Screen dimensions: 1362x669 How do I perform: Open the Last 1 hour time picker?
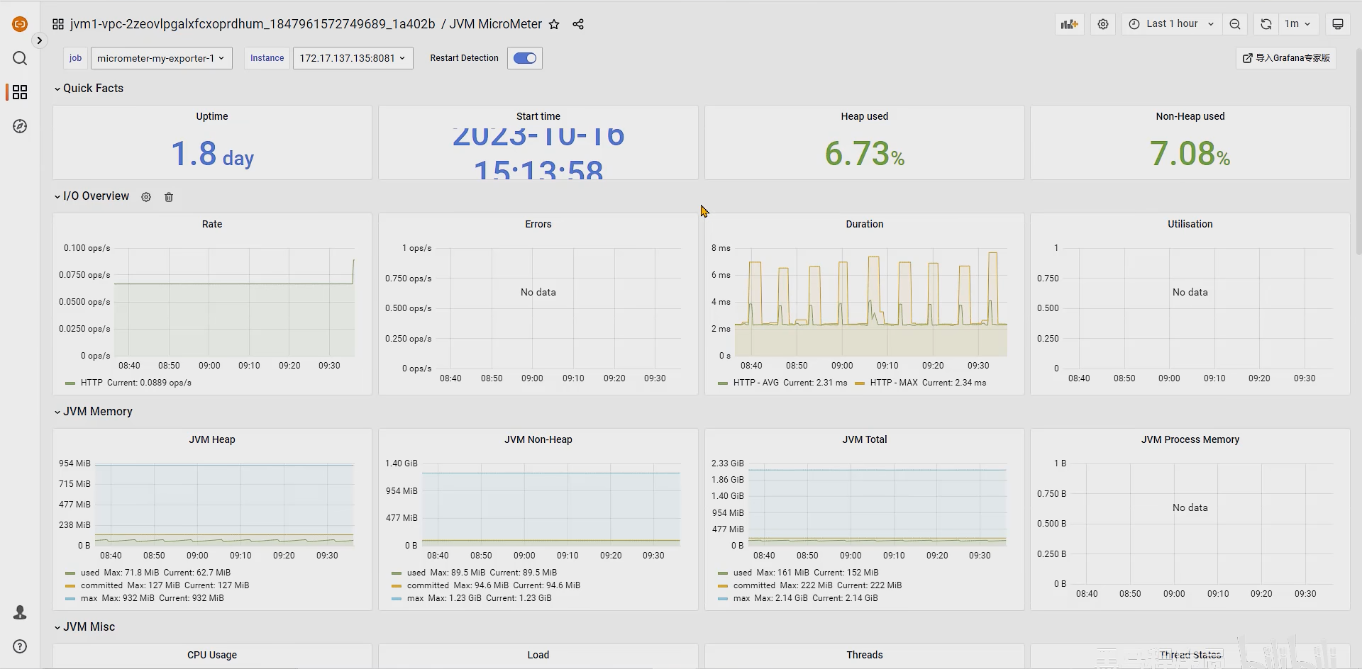point(1171,24)
